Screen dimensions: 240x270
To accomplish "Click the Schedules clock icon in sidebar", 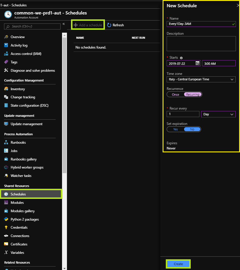I will [x=6, y=194].
